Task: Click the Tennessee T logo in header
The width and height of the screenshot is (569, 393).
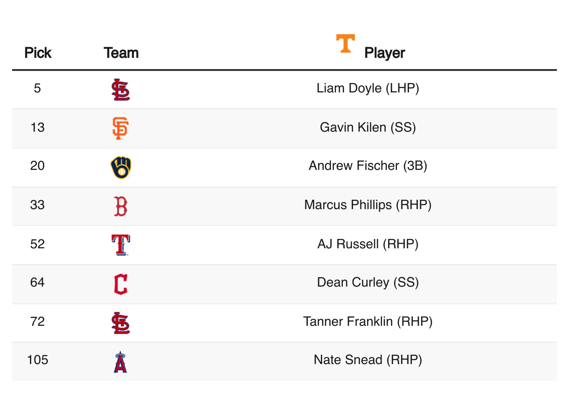Action: pos(345,44)
